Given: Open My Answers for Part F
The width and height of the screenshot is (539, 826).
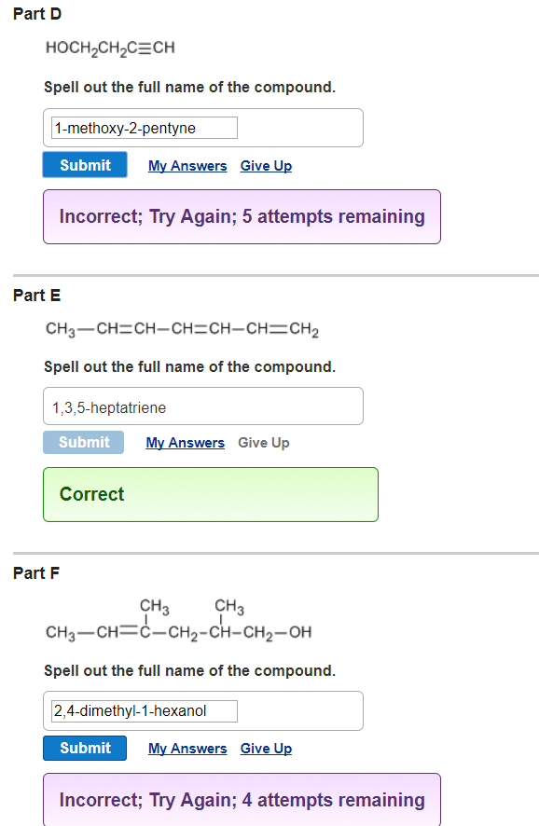Looking at the screenshot, I should point(187,749).
